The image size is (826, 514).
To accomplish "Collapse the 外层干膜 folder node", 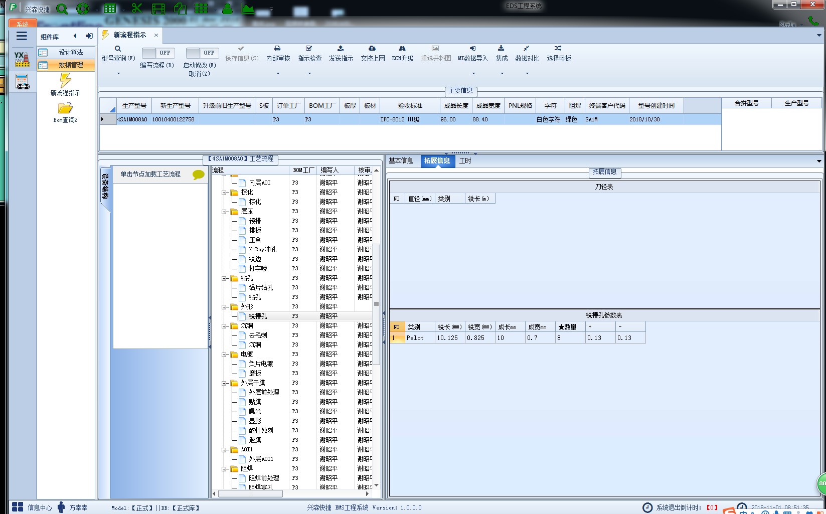I will [x=225, y=383].
